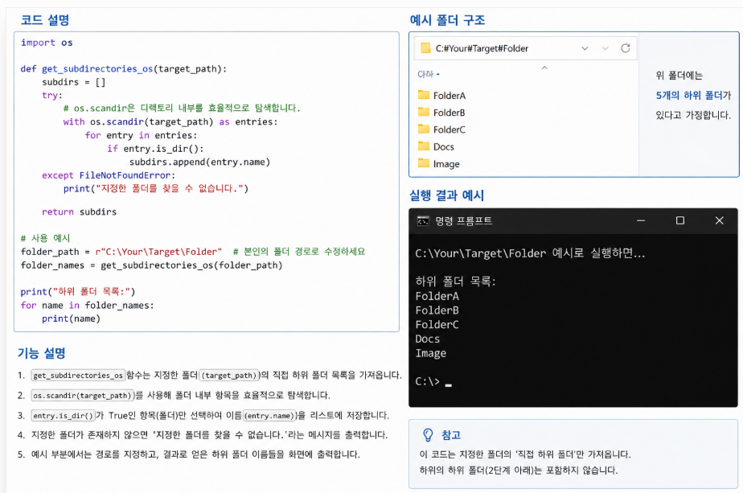Click the FolderB name in the list
743x493 pixels.
(x=449, y=113)
